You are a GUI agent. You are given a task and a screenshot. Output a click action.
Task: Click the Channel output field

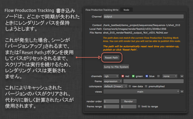[x=143, y=17]
